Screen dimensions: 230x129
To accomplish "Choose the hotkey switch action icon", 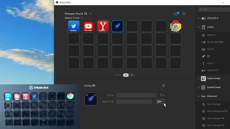I will (x=203, y=42).
